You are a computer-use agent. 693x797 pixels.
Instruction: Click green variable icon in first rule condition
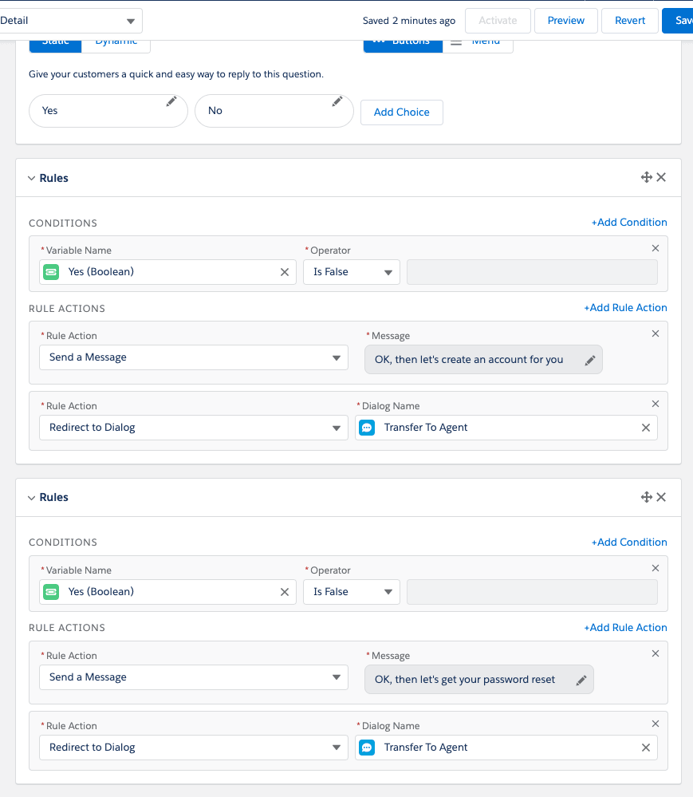point(51,272)
